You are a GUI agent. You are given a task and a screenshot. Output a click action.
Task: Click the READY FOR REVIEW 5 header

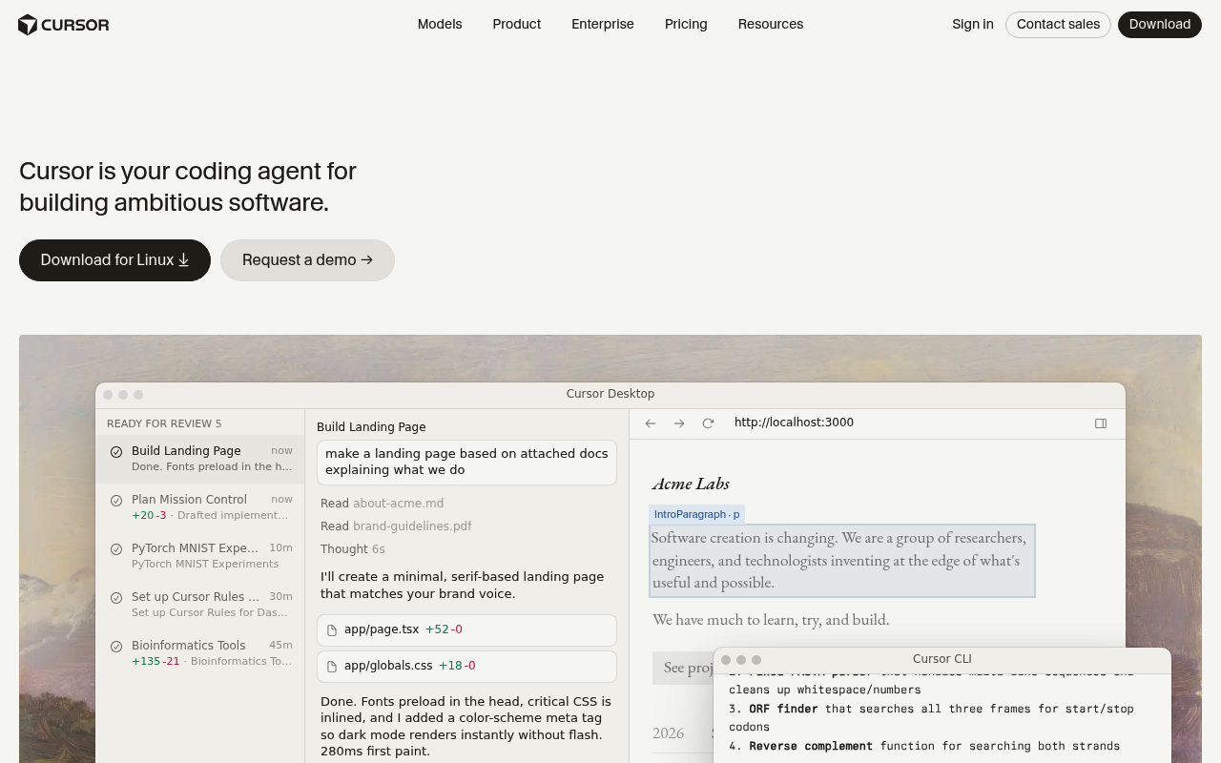click(x=164, y=423)
